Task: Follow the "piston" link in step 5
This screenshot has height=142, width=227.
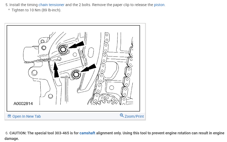Action: (x=159, y=5)
